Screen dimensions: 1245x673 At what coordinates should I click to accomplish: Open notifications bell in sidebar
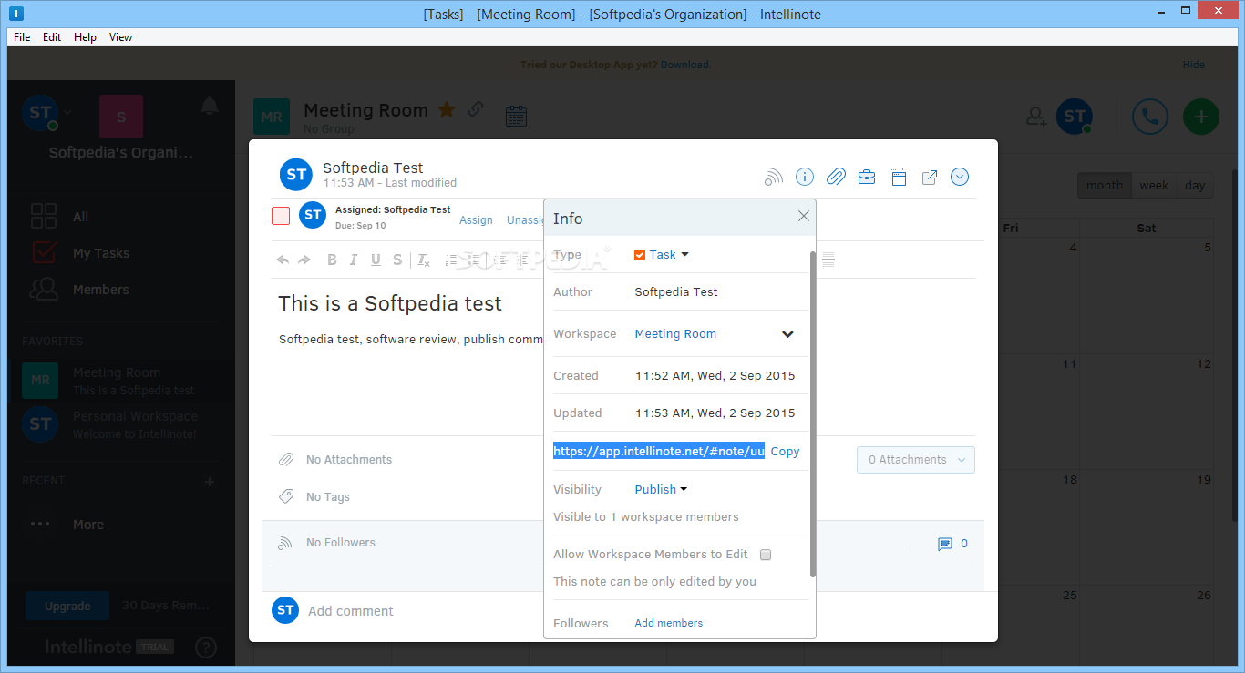(x=210, y=106)
